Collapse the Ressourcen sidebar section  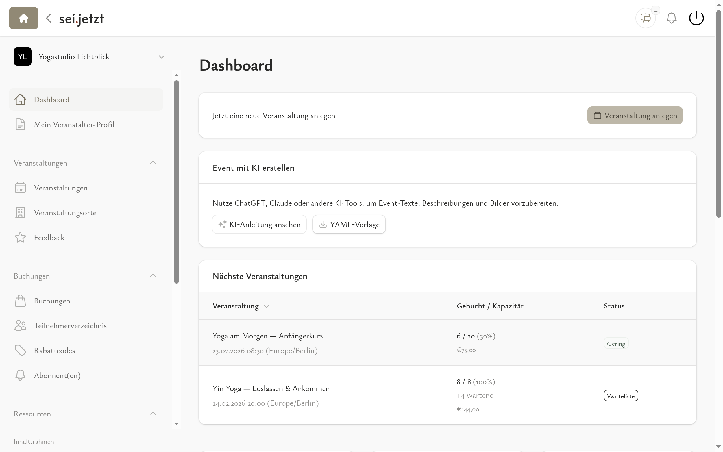[x=153, y=413]
